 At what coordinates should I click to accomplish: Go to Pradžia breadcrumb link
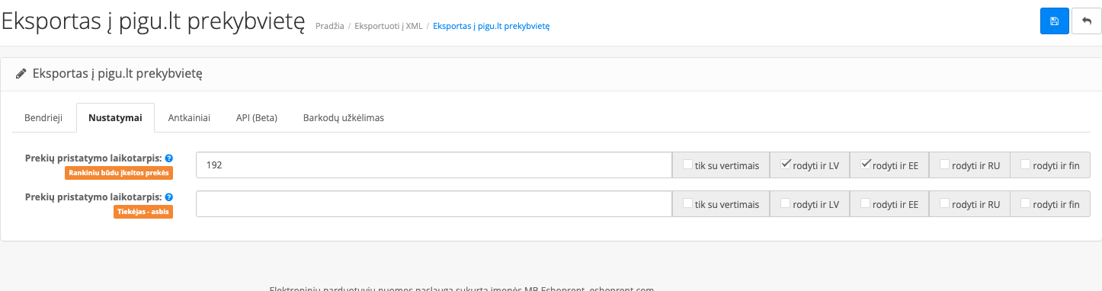(x=329, y=26)
